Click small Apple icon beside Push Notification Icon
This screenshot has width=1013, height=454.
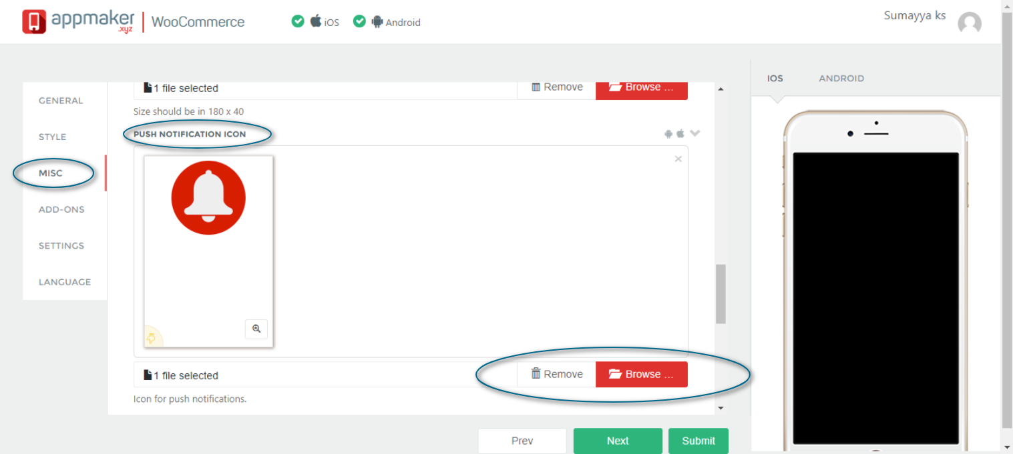pos(680,133)
